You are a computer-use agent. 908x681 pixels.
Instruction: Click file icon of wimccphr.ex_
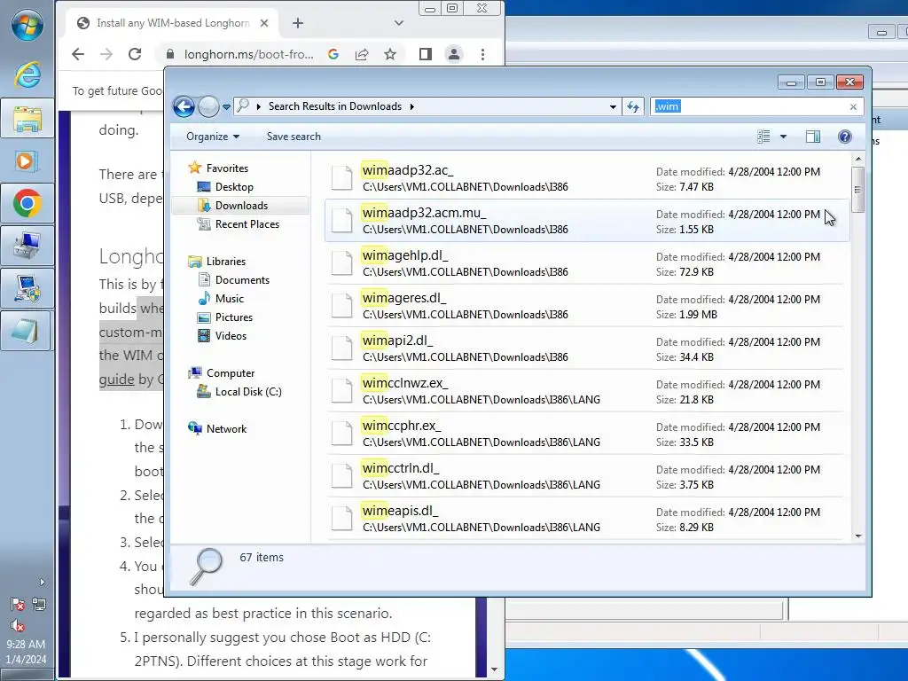pos(341,434)
